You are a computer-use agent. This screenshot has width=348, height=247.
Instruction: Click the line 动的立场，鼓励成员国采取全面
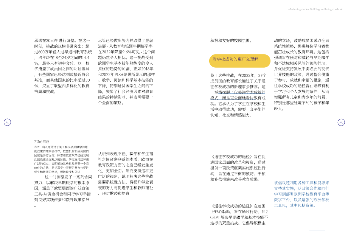[301, 40]
